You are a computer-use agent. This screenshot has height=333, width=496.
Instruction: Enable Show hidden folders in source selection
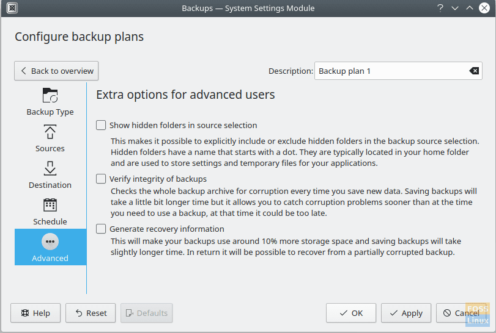(101, 125)
